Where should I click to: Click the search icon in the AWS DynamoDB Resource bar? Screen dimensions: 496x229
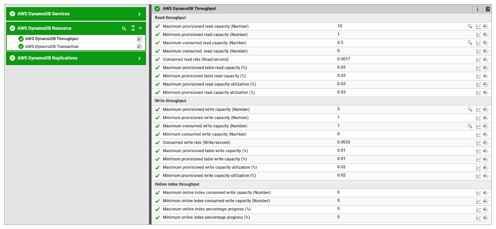click(124, 29)
